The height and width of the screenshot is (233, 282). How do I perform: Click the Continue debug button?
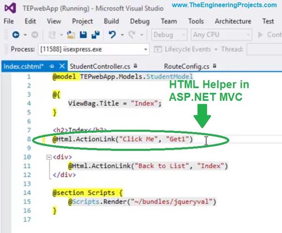coord(269,35)
